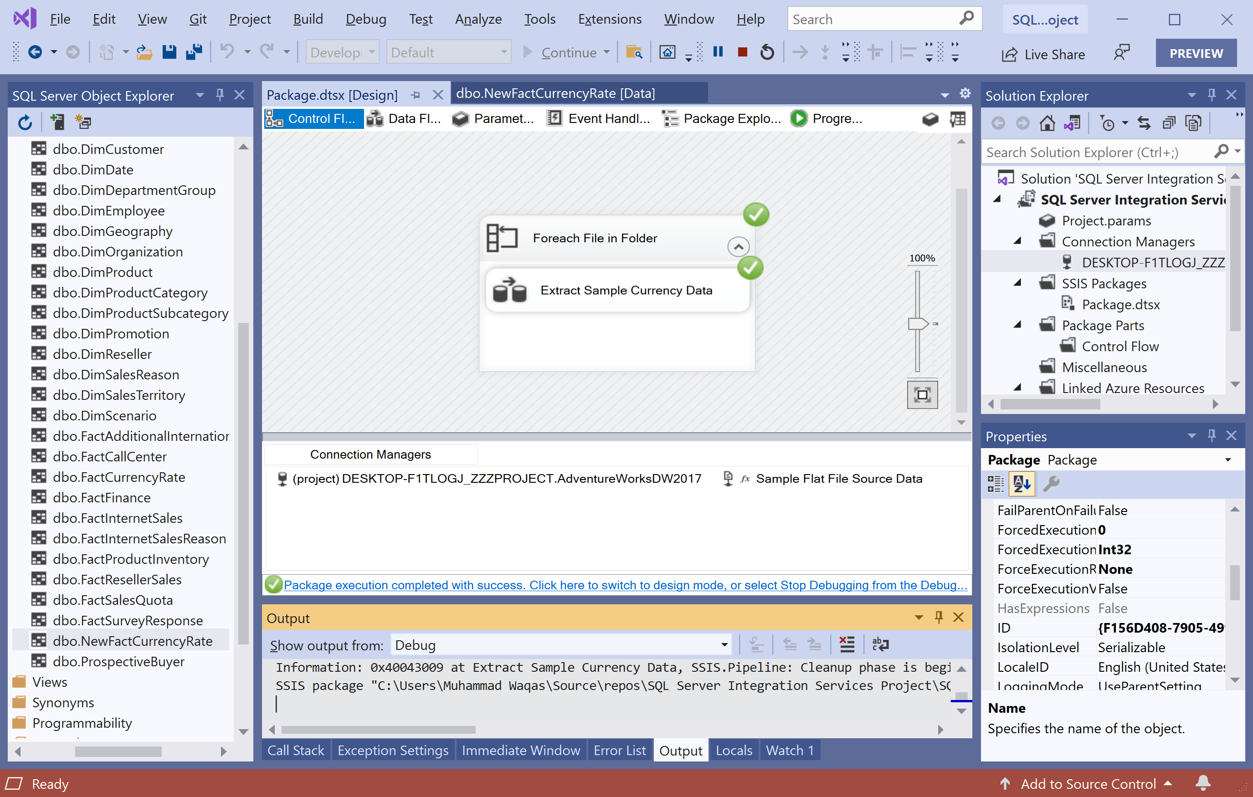This screenshot has width=1253, height=797.
Task: Refresh the SQL Server Object Explorer
Action: point(25,123)
